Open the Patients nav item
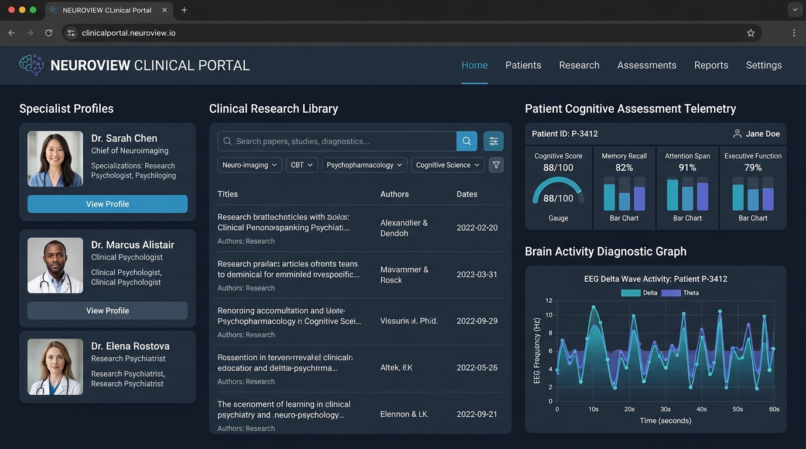Viewport: 806px width, 449px height. (524, 65)
